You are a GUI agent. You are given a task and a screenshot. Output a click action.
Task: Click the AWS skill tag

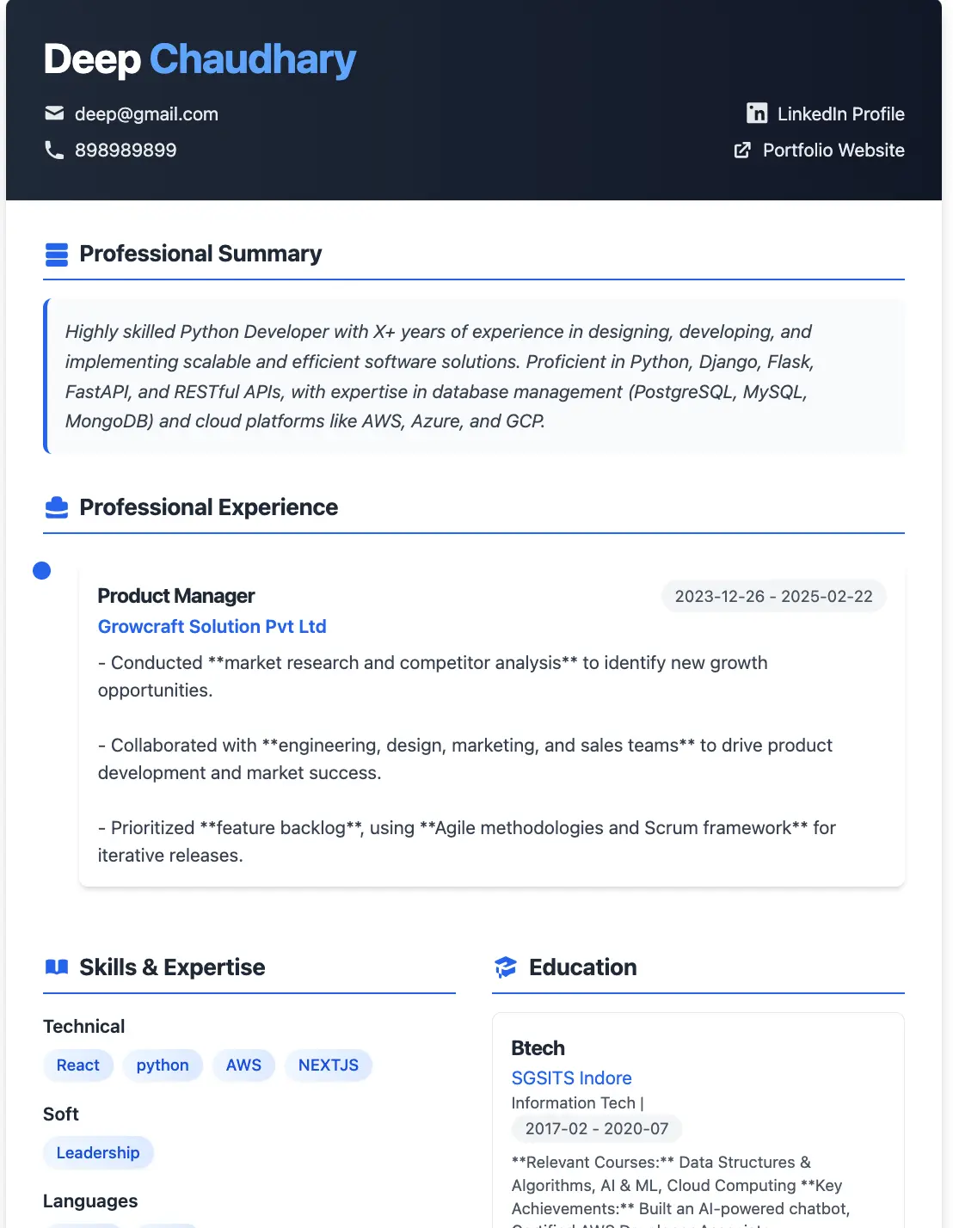pyautogui.click(x=243, y=1065)
